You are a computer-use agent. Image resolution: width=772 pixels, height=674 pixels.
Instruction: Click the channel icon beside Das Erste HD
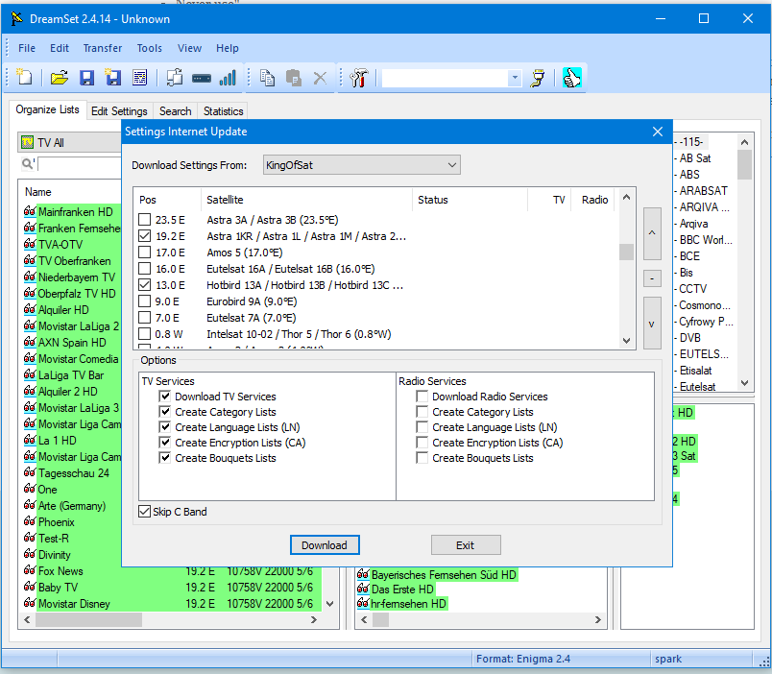coord(363,589)
